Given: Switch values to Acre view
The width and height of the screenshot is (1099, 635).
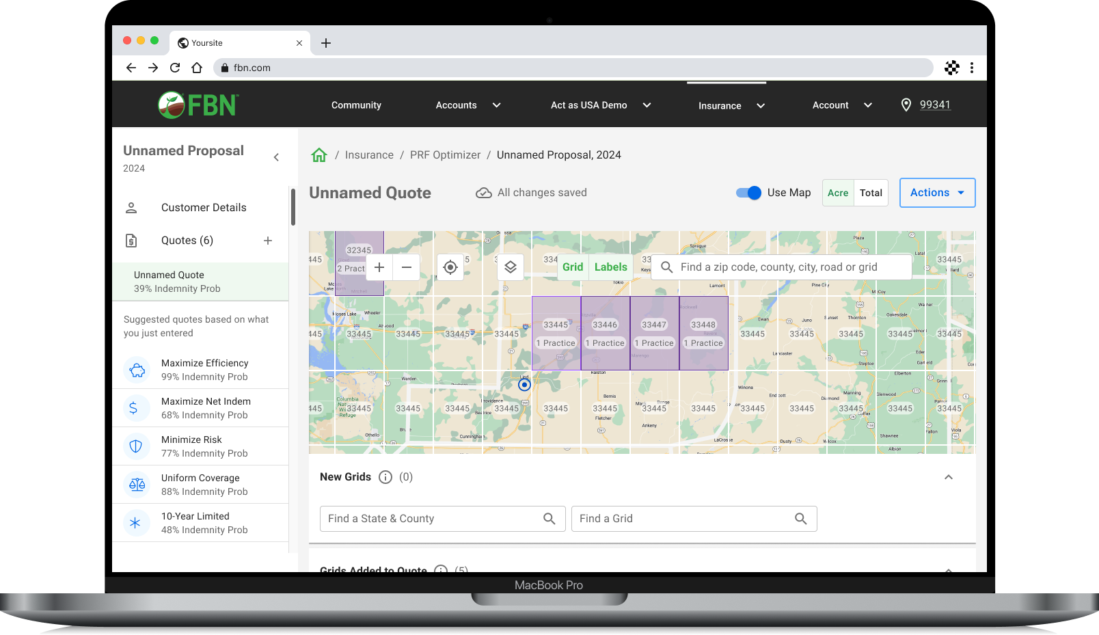Looking at the screenshot, I should (838, 193).
